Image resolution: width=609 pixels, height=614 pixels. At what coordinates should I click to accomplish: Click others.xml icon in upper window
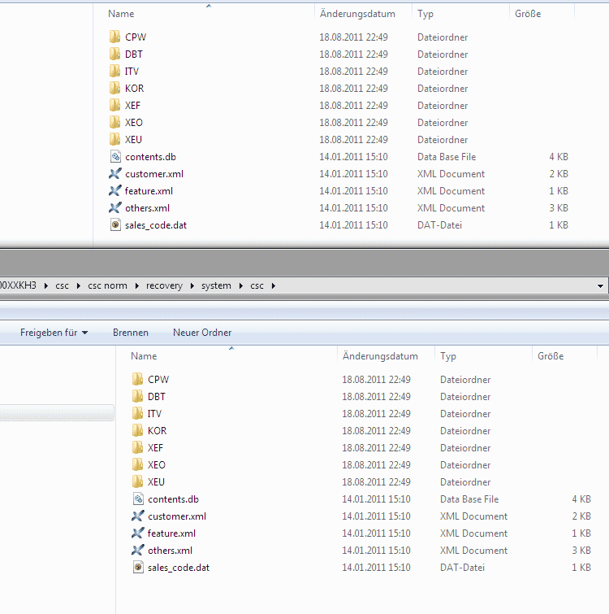pyautogui.click(x=115, y=208)
